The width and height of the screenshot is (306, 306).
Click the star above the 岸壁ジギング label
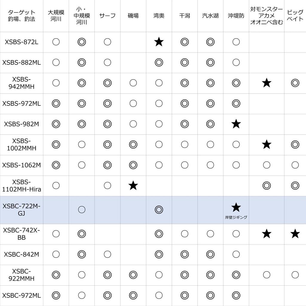[x=236, y=207]
